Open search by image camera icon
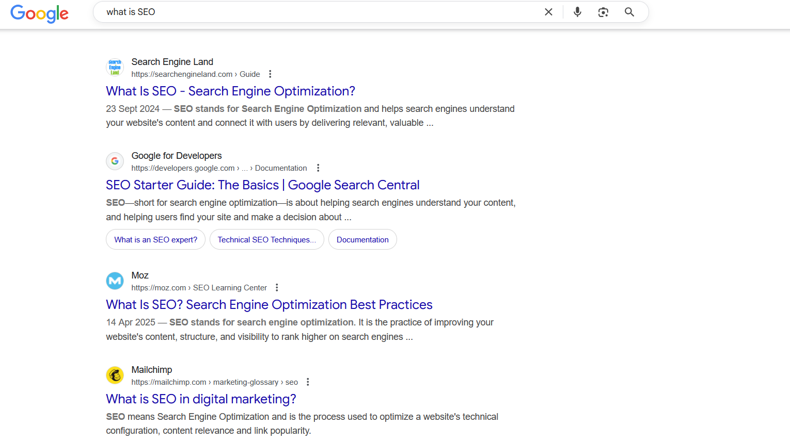790x442 pixels. 603,12
